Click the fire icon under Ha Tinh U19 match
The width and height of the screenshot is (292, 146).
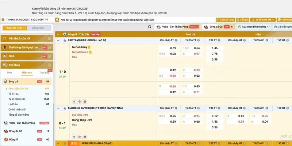(x=85, y=136)
